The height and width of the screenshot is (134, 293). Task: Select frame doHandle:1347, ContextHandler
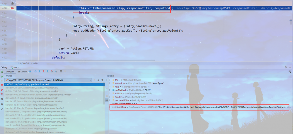tap(54, 122)
